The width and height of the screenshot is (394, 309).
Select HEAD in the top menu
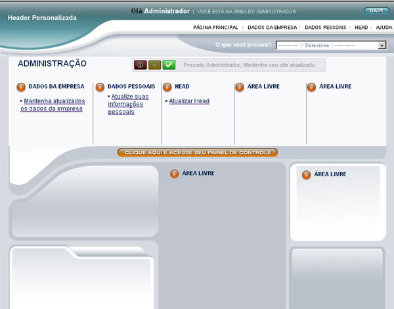[361, 28]
